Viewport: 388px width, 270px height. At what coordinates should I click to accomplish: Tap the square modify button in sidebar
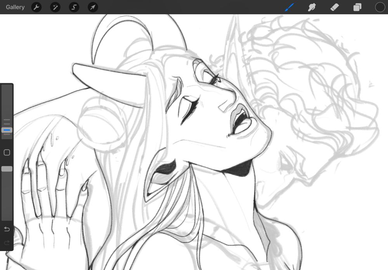tap(7, 152)
